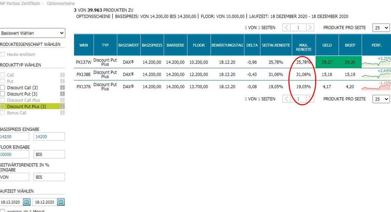This screenshot has width=391, height=212.
Task: Go to previous page using top arrow
Action: click(286, 28)
